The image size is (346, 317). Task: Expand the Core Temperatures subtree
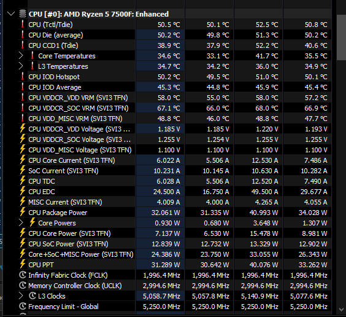tap(21, 56)
